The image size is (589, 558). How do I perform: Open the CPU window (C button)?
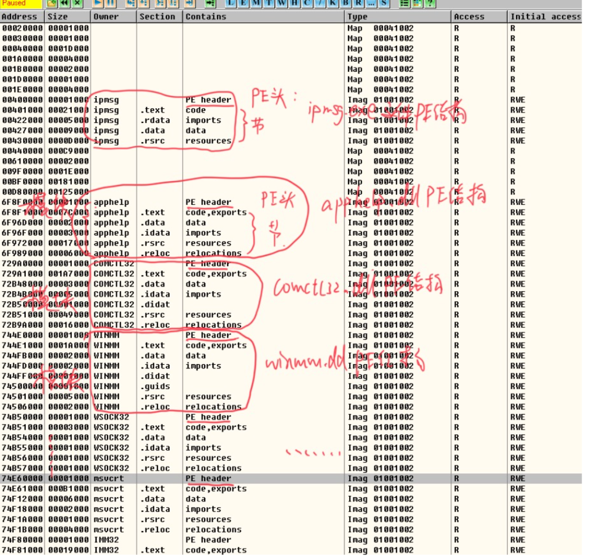(x=307, y=3)
